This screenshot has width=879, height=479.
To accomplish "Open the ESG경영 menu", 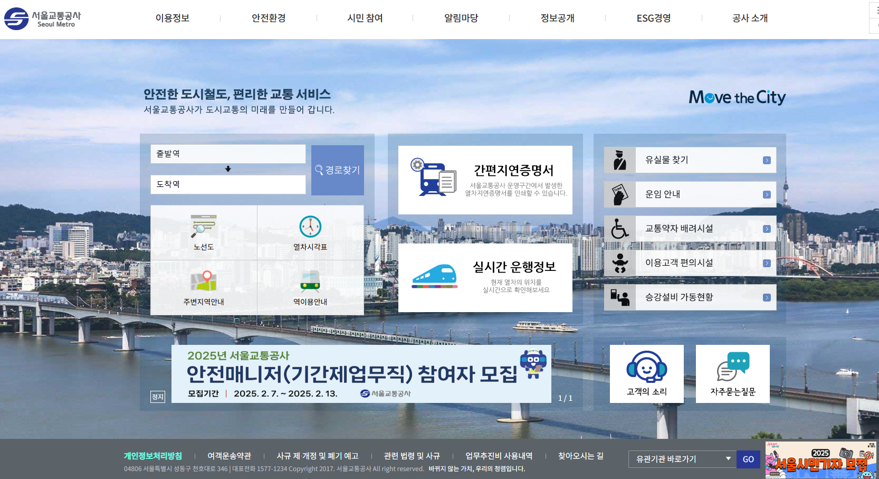I will (654, 18).
